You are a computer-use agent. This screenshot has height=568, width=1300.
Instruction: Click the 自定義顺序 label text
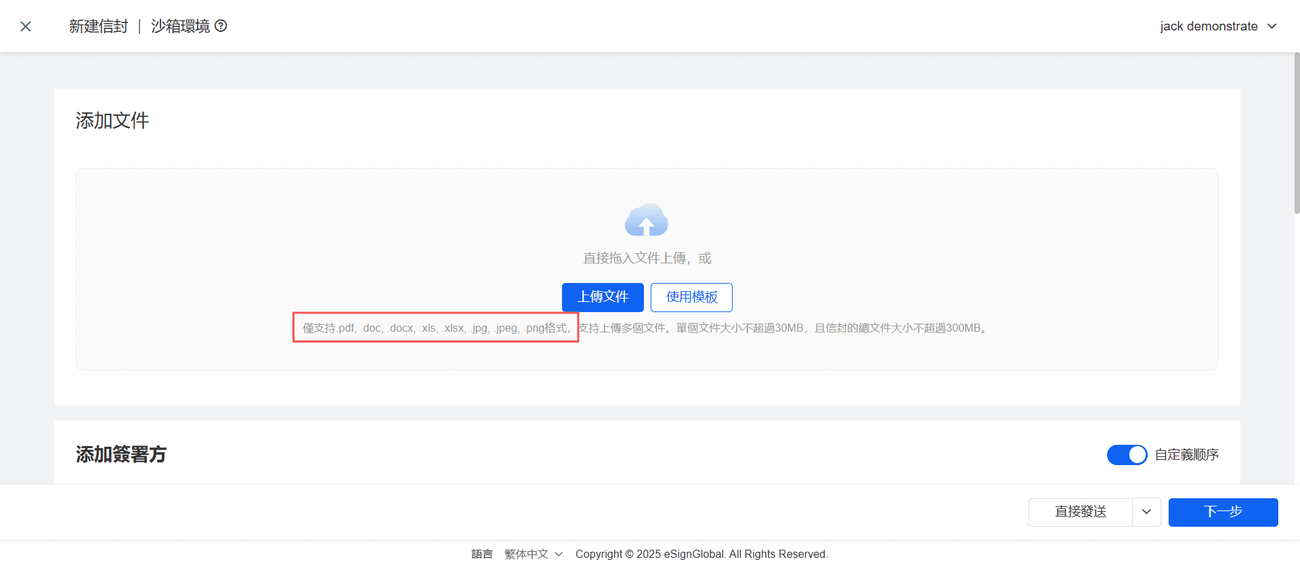[x=1186, y=454]
